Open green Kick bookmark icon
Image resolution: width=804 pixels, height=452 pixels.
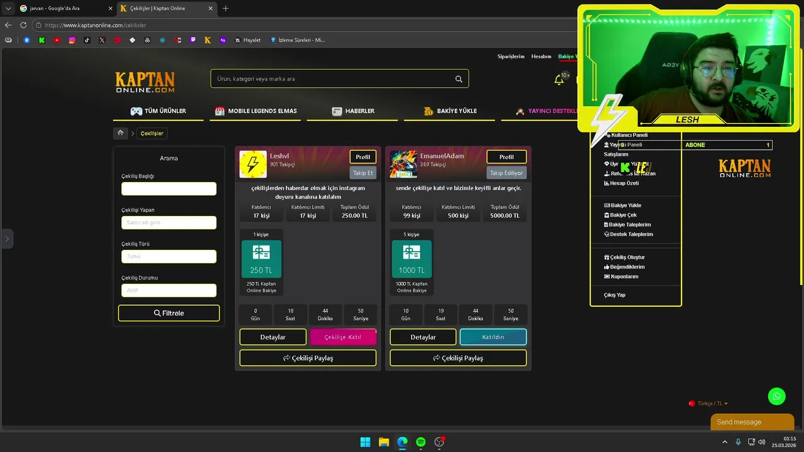[42, 40]
